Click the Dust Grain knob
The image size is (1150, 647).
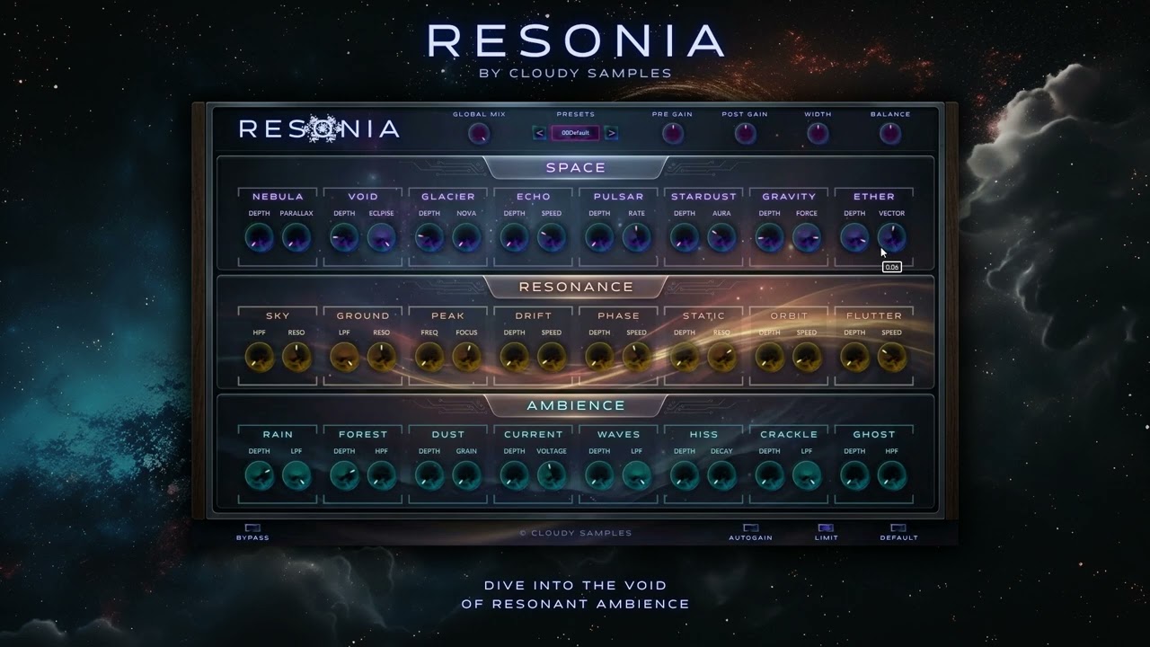(x=466, y=475)
